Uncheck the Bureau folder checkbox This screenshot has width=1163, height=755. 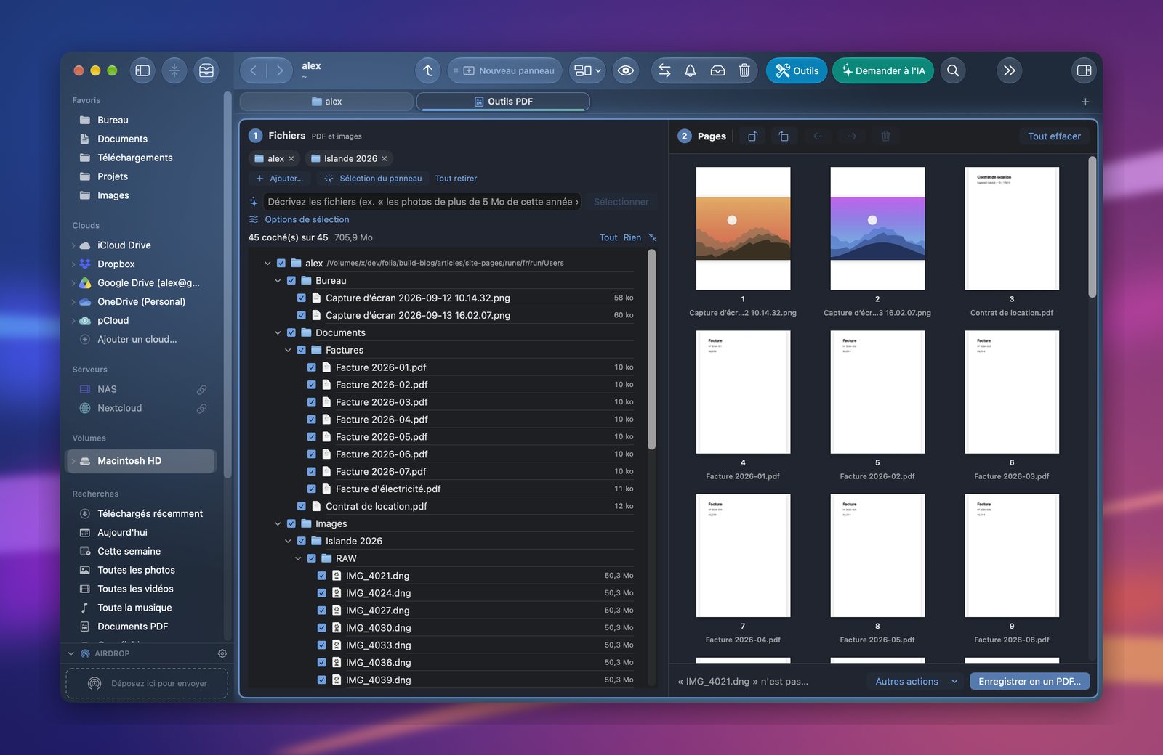(291, 280)
